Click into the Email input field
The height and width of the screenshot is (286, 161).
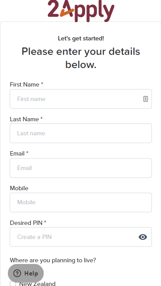pyautogui.click(x=81, y=168)
